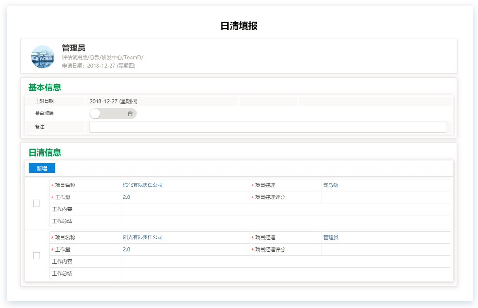This screenshot has width=478, height=308.
Task: Click the 管理员 project manager value
Action: pyautogui.click(x=331, y=237)
